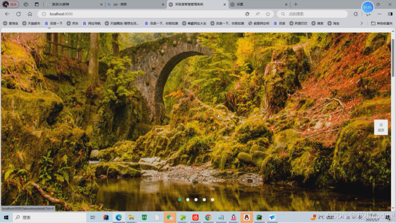Screen dimensions: 396x223
Task: Click the 点此搜索 search box
Action: coord(312,14)
